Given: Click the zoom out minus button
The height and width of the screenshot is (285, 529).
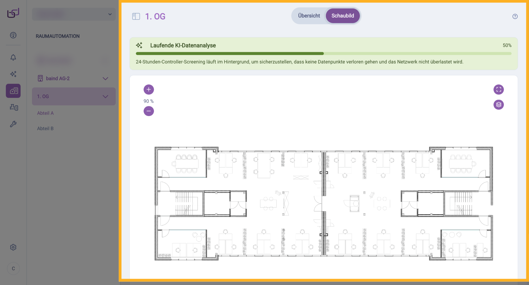Looking at the screenshot, I should [149, 111].
